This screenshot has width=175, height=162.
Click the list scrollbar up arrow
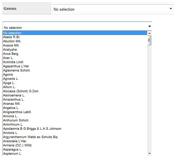pyautogui.click(x=150, y=33)
